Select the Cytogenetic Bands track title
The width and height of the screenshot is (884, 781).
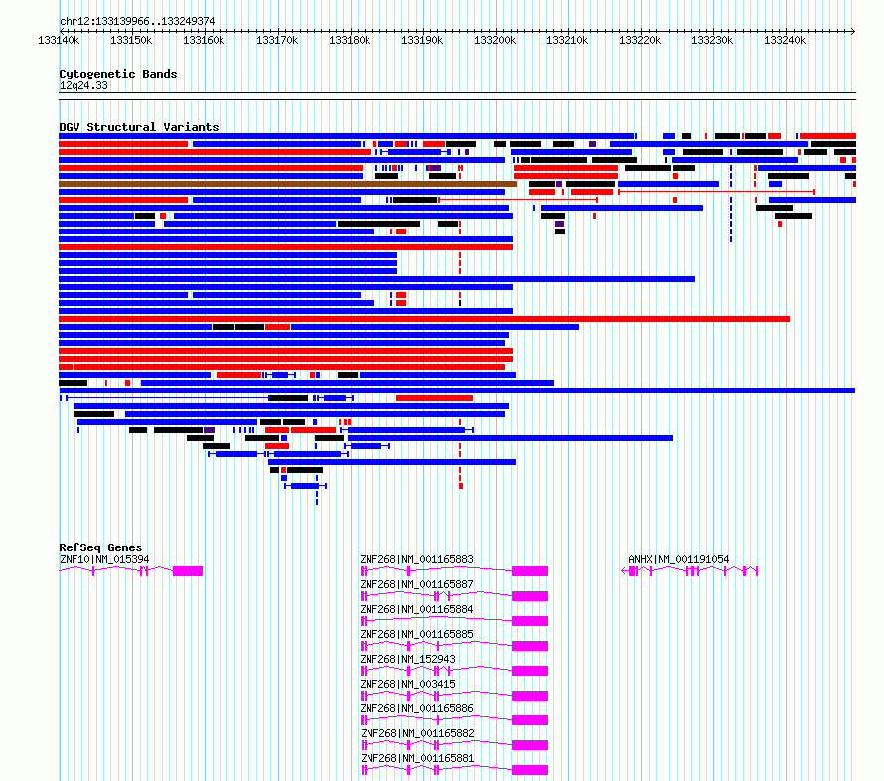coord(118,74)
